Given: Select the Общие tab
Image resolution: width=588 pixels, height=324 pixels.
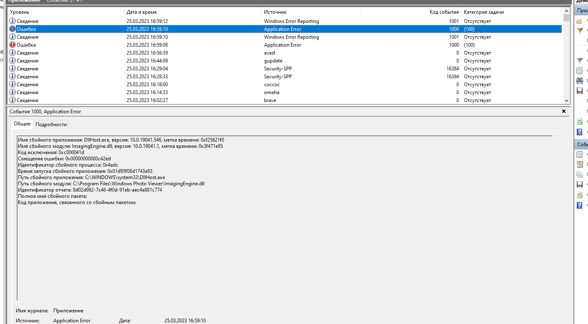Looking at the screenshot, I should (22, 124).
